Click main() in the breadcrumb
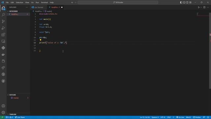 point(49,11)
